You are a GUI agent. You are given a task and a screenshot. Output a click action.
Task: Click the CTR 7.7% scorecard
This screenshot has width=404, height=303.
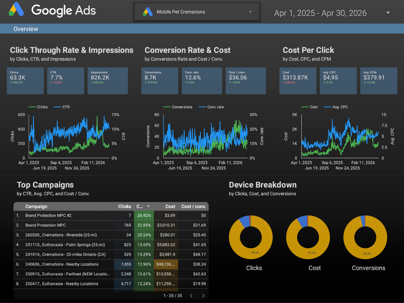point(65,80)
